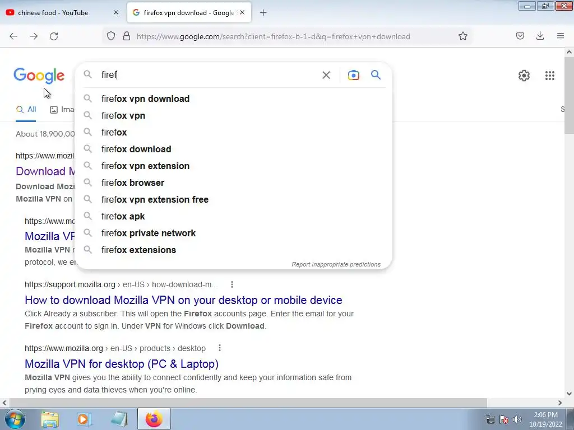Open 'Mozilla VPN for desktop (PC & Laptop)' result

coord(122,364)
